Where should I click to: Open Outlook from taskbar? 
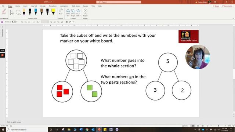(x=93, y=129)
